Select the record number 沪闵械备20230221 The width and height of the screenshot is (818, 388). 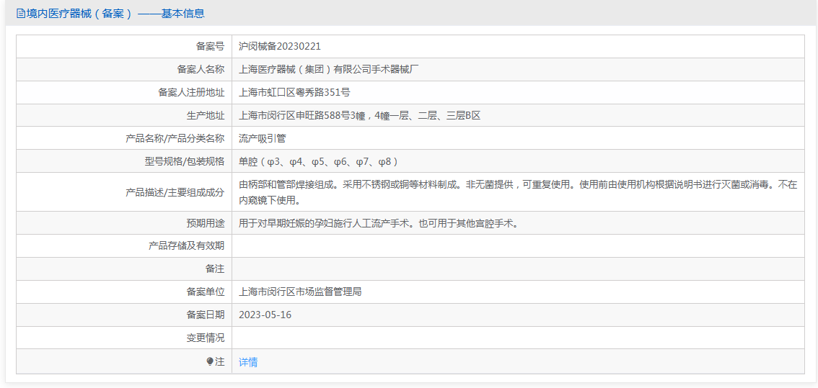coord(280,46)
